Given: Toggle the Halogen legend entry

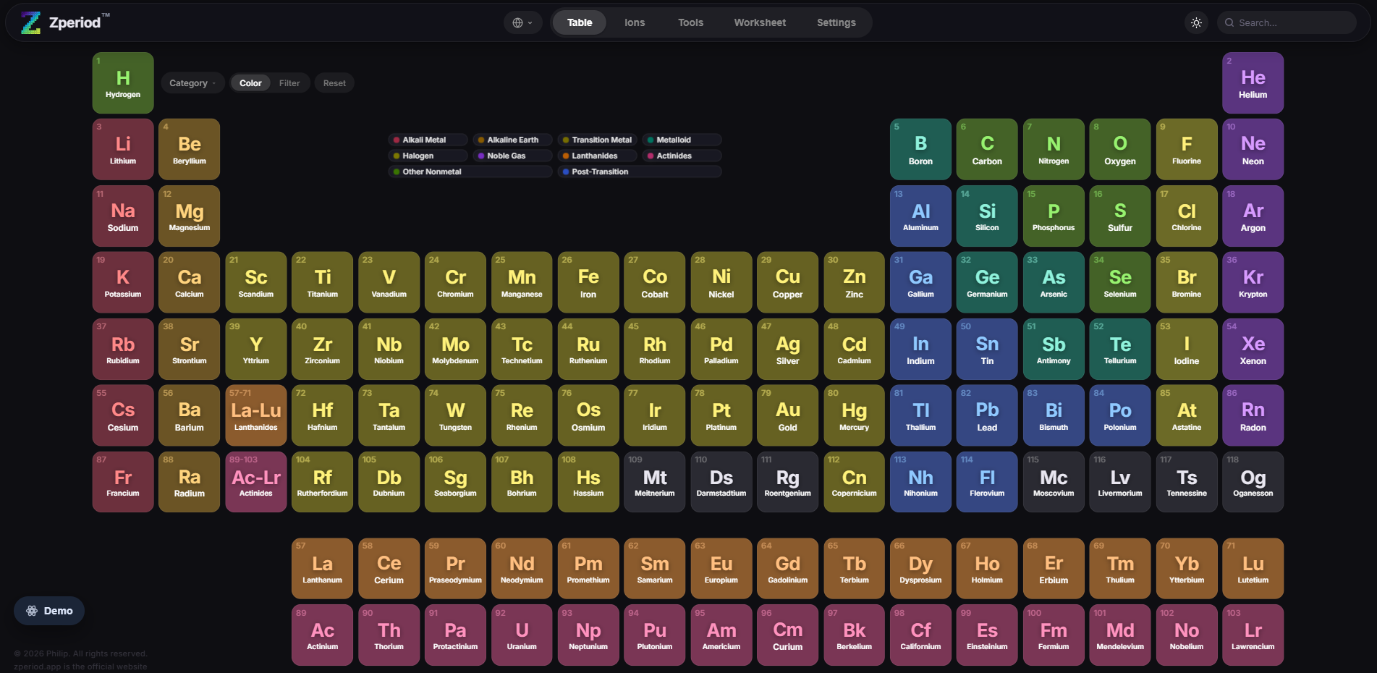Looking at the screenshot, I should [428, 156].
